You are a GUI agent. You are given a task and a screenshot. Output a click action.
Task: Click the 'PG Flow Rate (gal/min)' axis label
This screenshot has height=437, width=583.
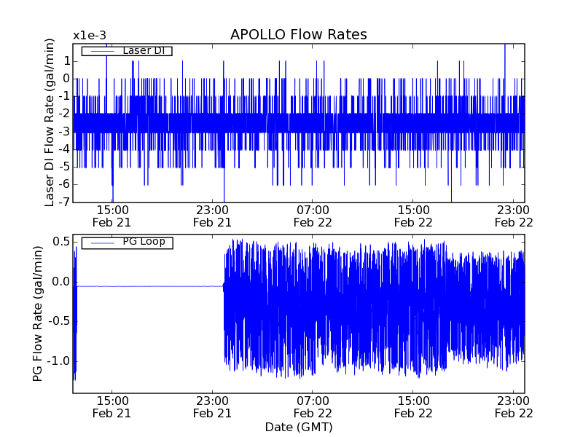click(x=38, y=315)
